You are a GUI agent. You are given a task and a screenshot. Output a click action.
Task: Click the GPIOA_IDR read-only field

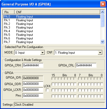[x=33, y=78]
